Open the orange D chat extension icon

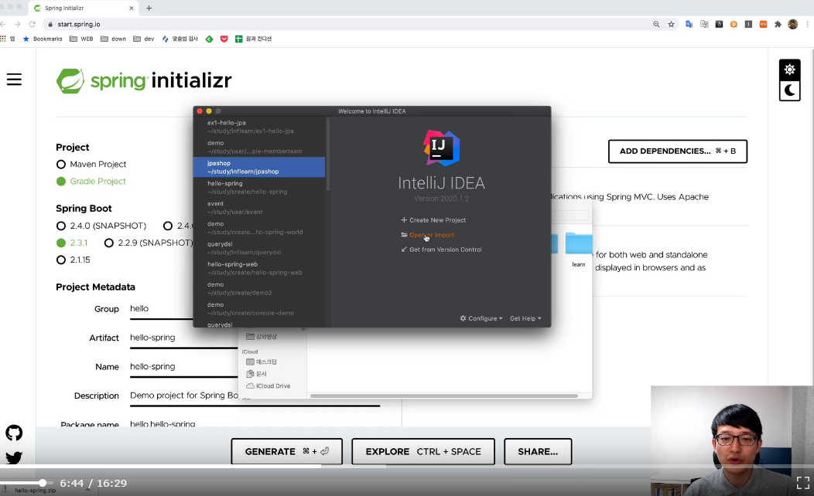click(x=734, y=25)
